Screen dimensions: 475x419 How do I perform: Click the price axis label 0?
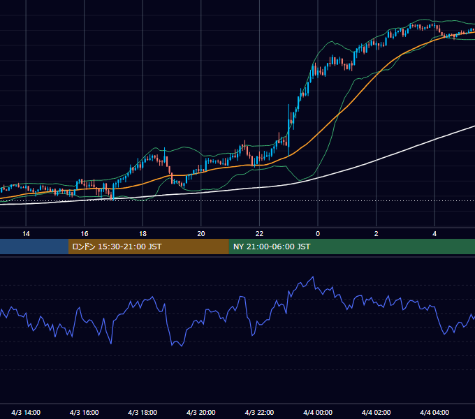point(318,234)
